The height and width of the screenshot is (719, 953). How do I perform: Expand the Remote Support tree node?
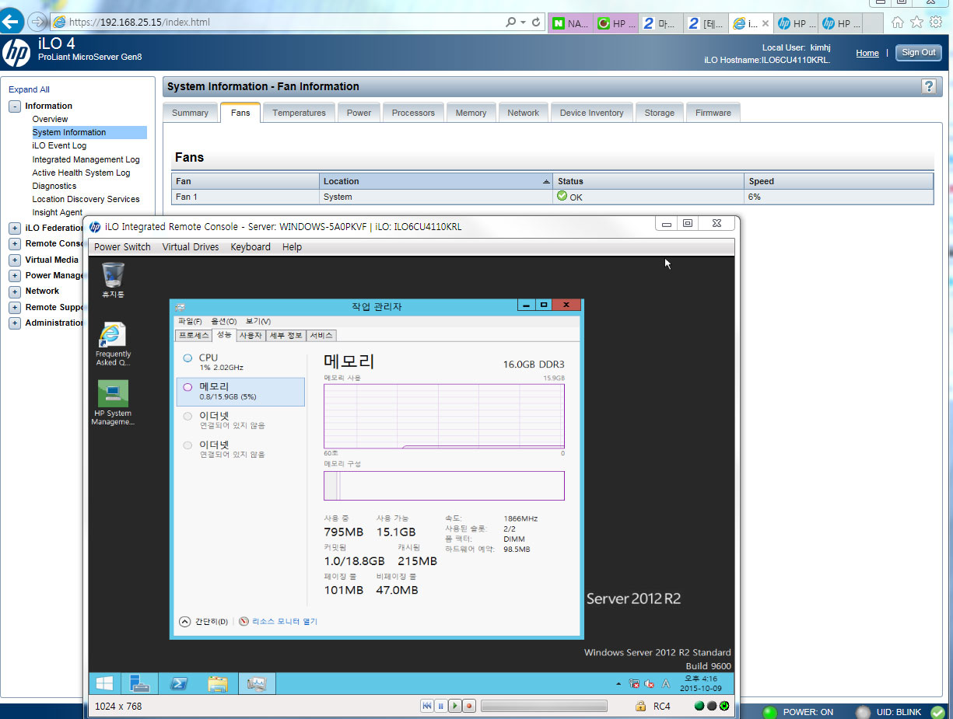[15, 307]
